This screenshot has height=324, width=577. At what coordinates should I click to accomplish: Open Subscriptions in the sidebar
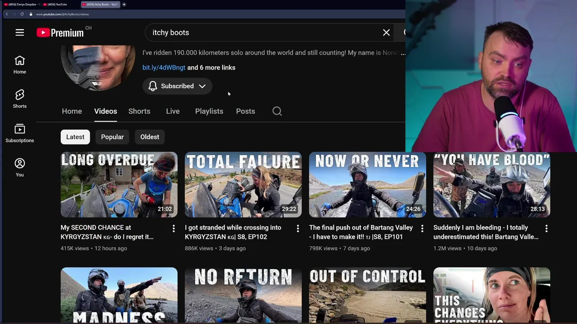pos(20,133)
